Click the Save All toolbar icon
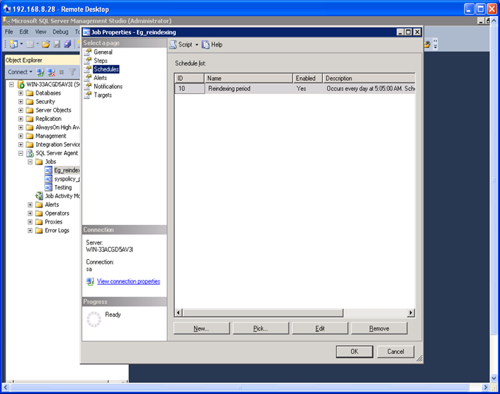The width and height of the screenshot is (500, 394). point(67,44)
